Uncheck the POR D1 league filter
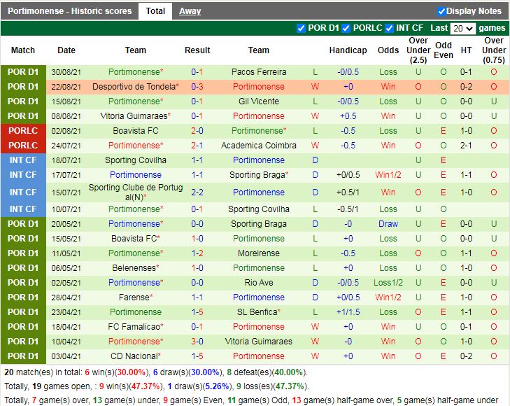Viewport: 510px width, 406px height. (301, 28)
